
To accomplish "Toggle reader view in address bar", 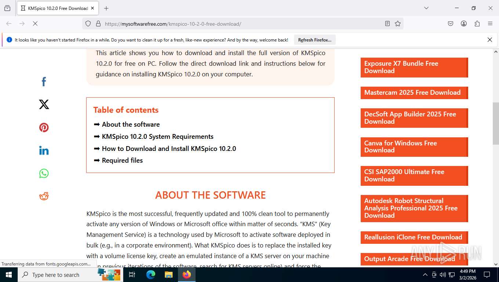I will [387, 23].
